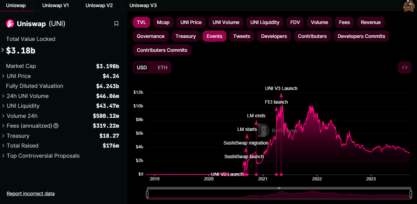
Task: Open the user avatar at top right
Action: click(x=408, y=6)
